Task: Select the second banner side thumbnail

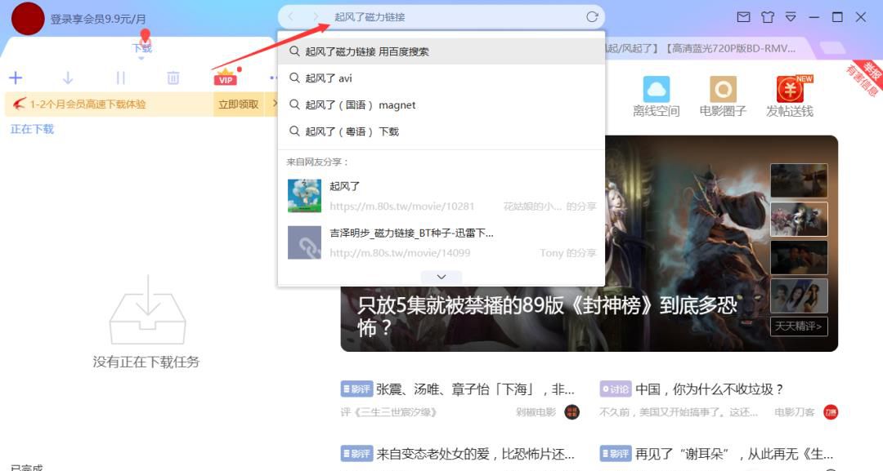Action: click(799, 219)
